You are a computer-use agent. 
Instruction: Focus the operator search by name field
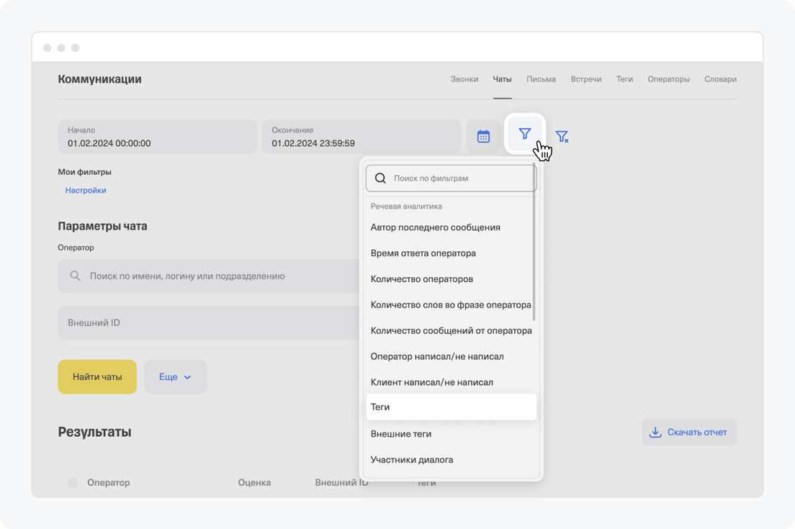click(x=208, y=276)
